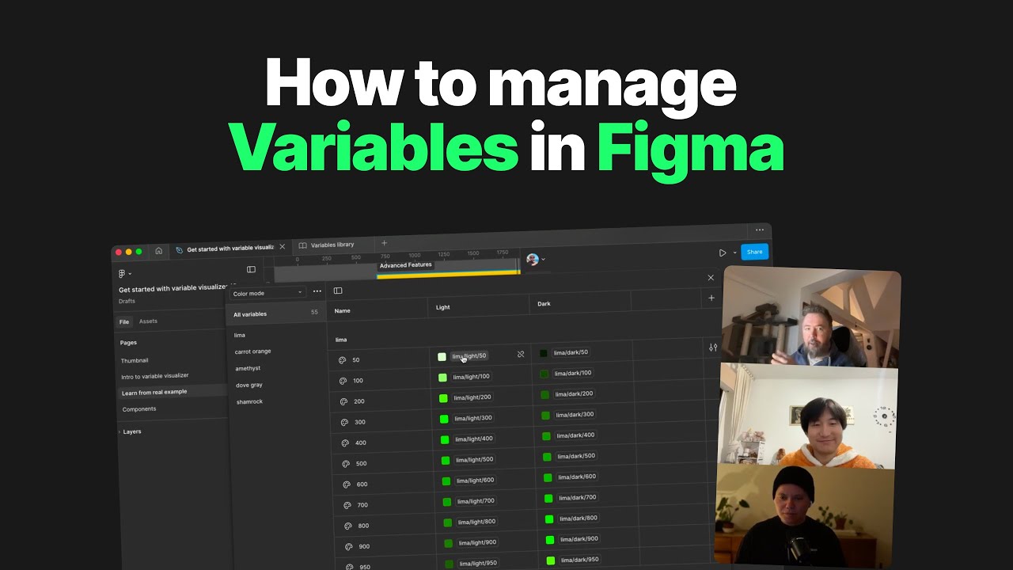Open a new tab with plus
The image size is (1013, 570).
pos(385,243)
